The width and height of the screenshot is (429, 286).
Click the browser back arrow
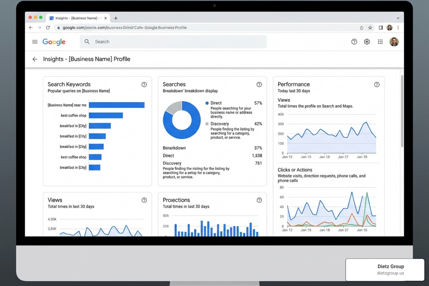[31, 28]
